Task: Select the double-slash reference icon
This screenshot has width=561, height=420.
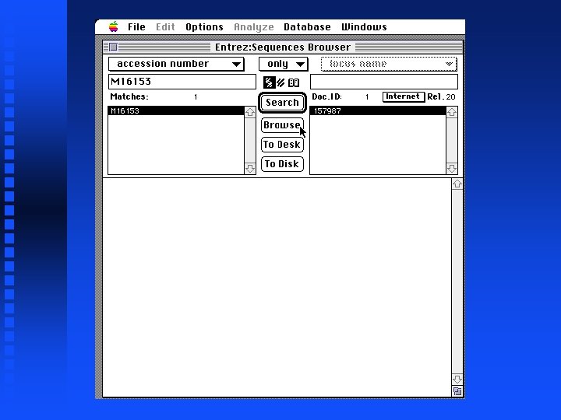Action: pos(280,82)
